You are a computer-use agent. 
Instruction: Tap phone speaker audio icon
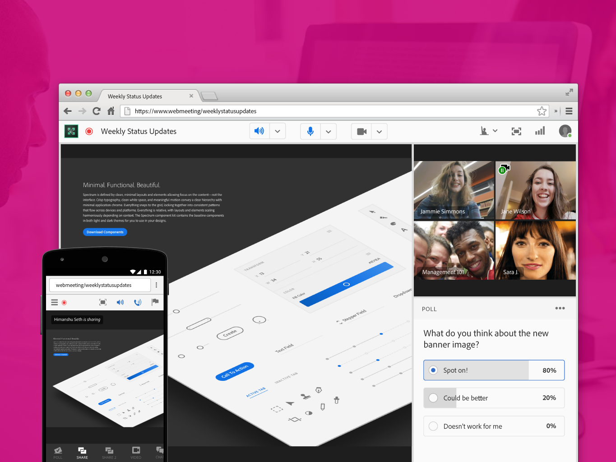click(120, 302)
